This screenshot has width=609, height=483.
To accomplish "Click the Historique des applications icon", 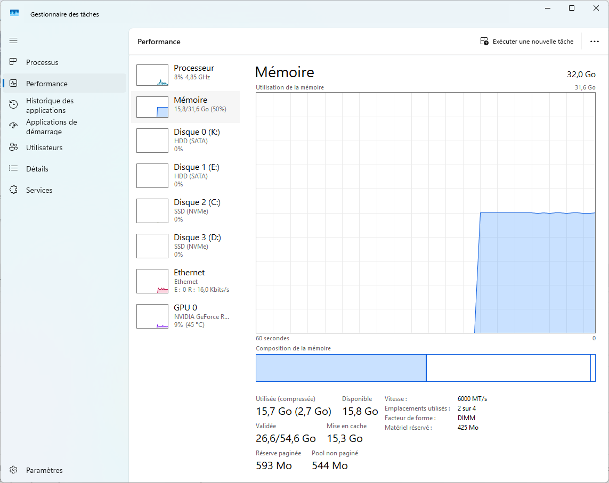I will pyautogui.click(x=14, y=105).
